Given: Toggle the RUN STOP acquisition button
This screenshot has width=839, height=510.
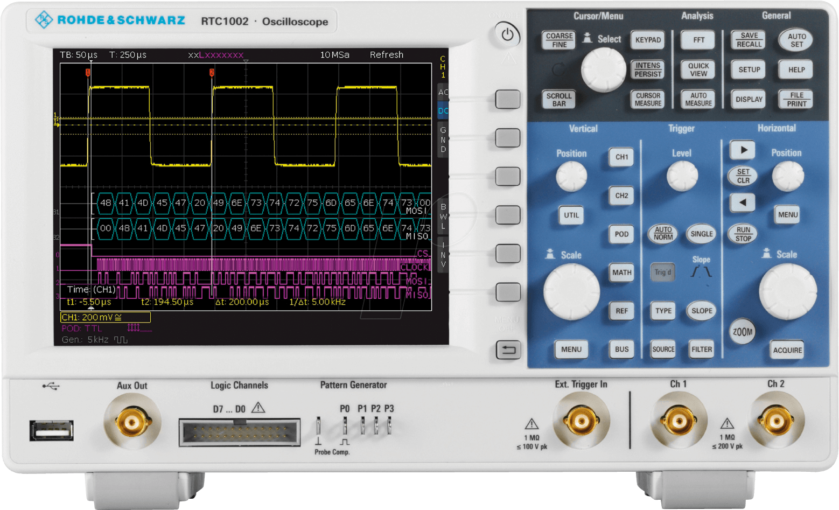Looking at the screenshot, I should tap(743, 234).
